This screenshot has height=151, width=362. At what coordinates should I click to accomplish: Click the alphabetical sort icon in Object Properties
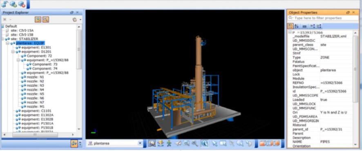297,26
